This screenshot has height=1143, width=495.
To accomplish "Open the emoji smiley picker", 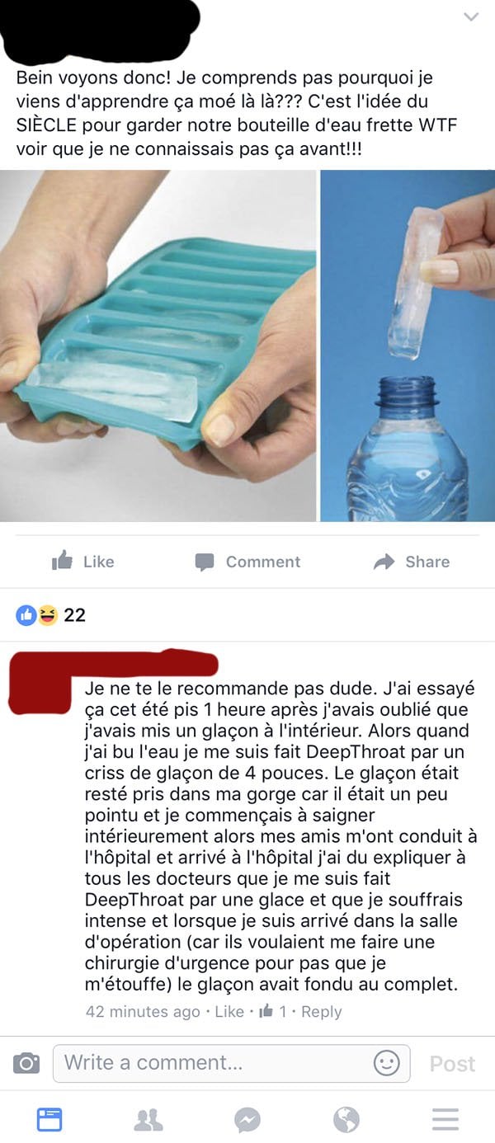I will (387, 1063).
